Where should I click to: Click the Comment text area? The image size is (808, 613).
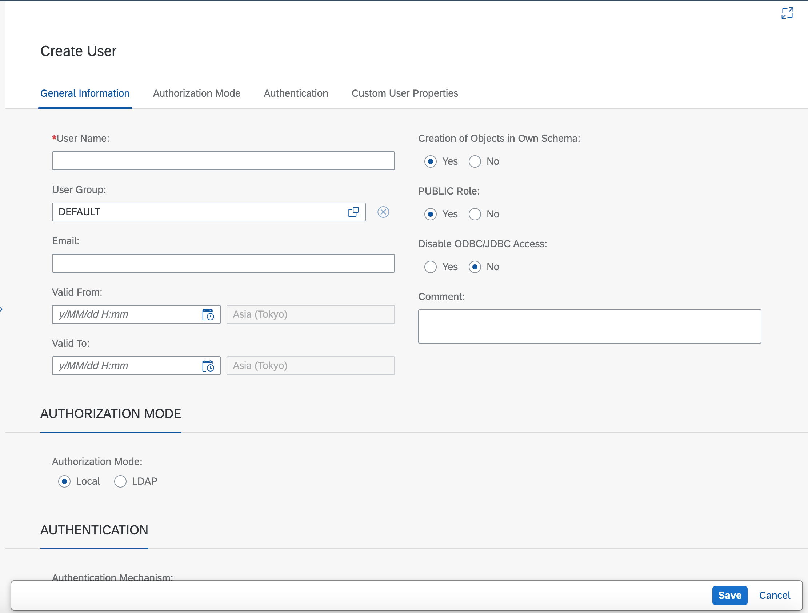point(589,326)
